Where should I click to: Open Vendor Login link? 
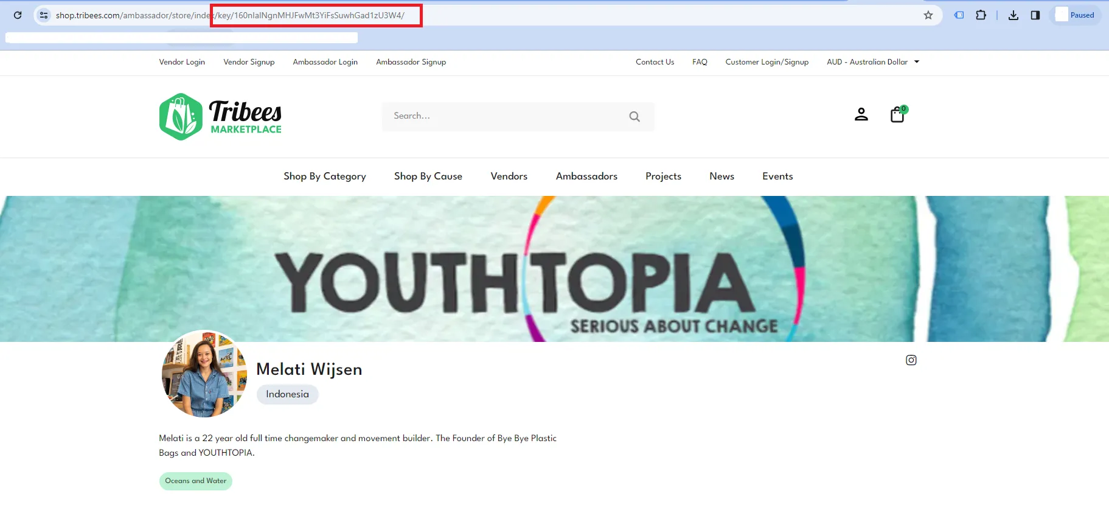(x=182, y=62)
